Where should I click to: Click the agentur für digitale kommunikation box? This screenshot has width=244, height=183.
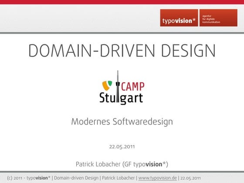(218, 18)
